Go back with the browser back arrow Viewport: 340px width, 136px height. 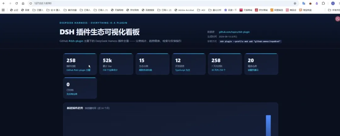pos(4,3)
